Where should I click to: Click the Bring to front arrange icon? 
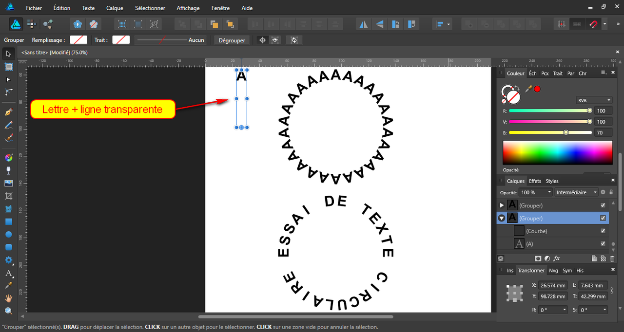coord(230,24)
